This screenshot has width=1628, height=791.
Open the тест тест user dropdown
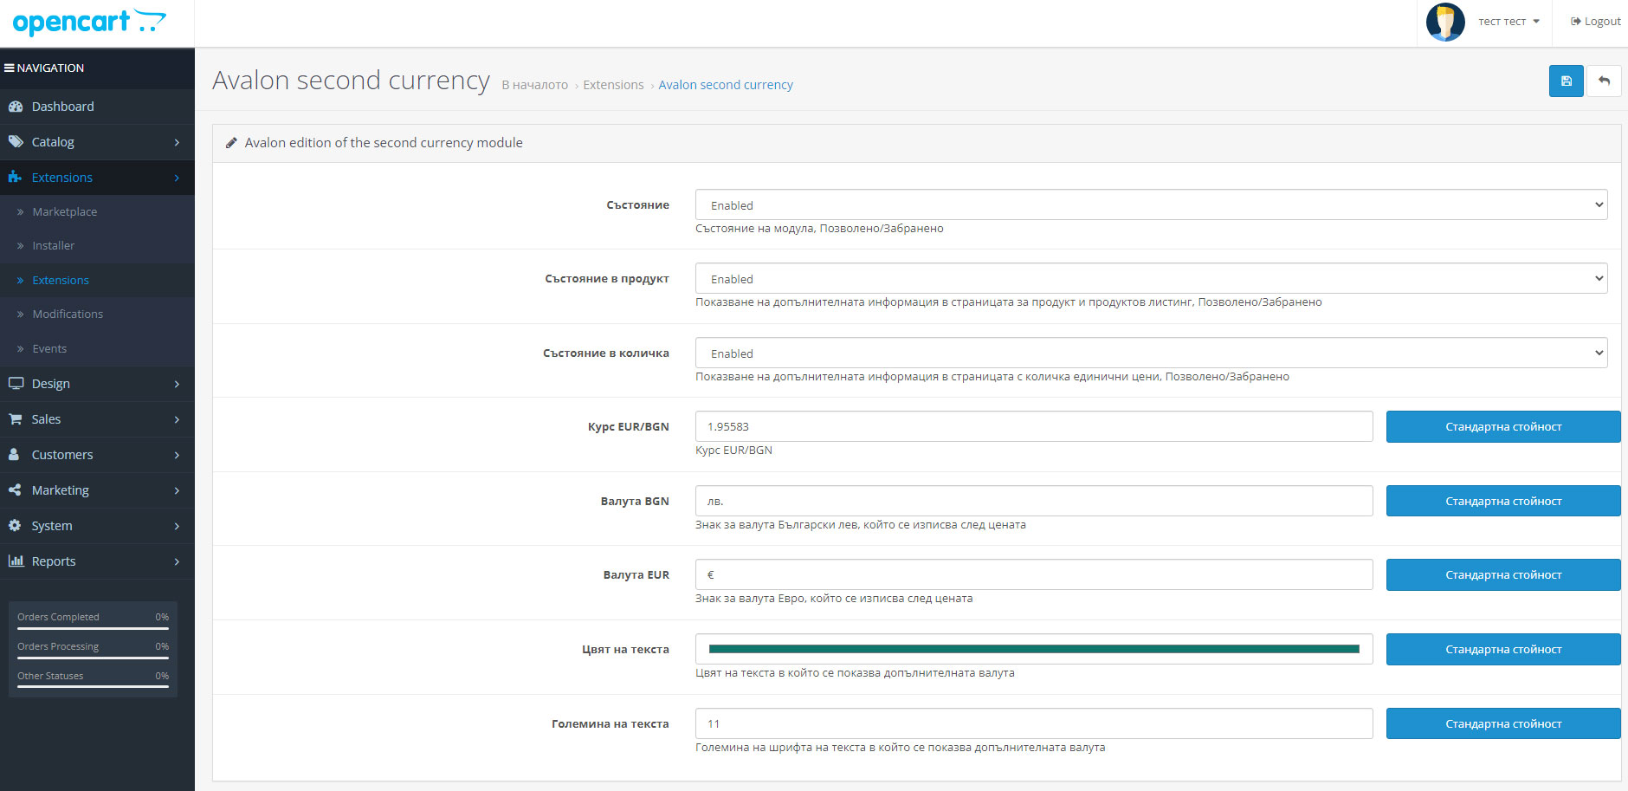pyautogui.click(x=1508, y=22)
